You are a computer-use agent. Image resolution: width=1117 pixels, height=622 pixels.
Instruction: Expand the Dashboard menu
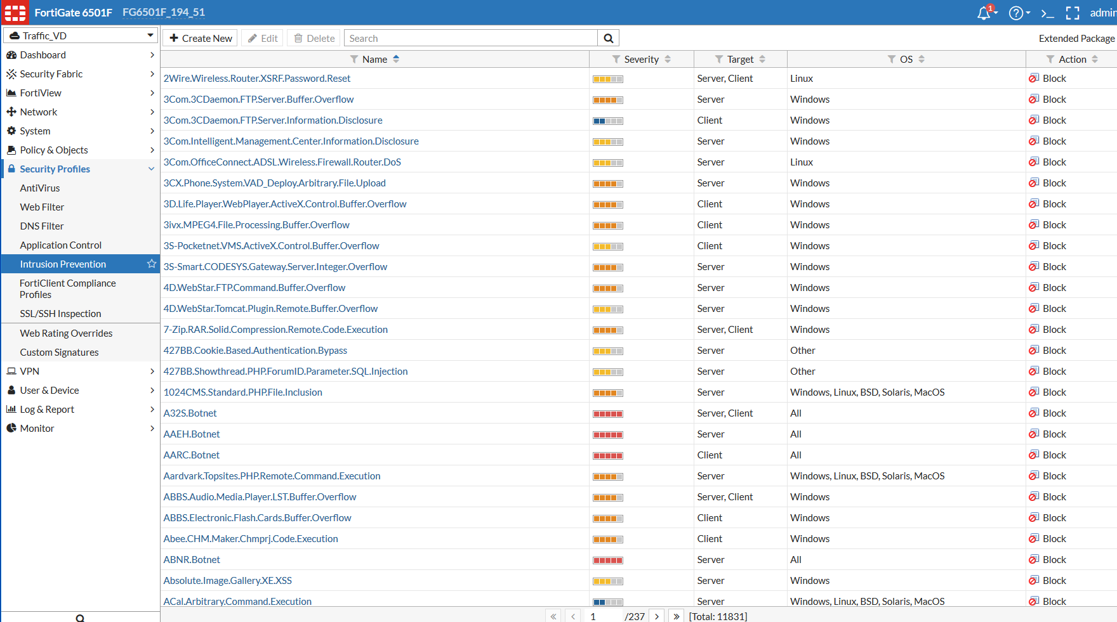click(80, 55)
